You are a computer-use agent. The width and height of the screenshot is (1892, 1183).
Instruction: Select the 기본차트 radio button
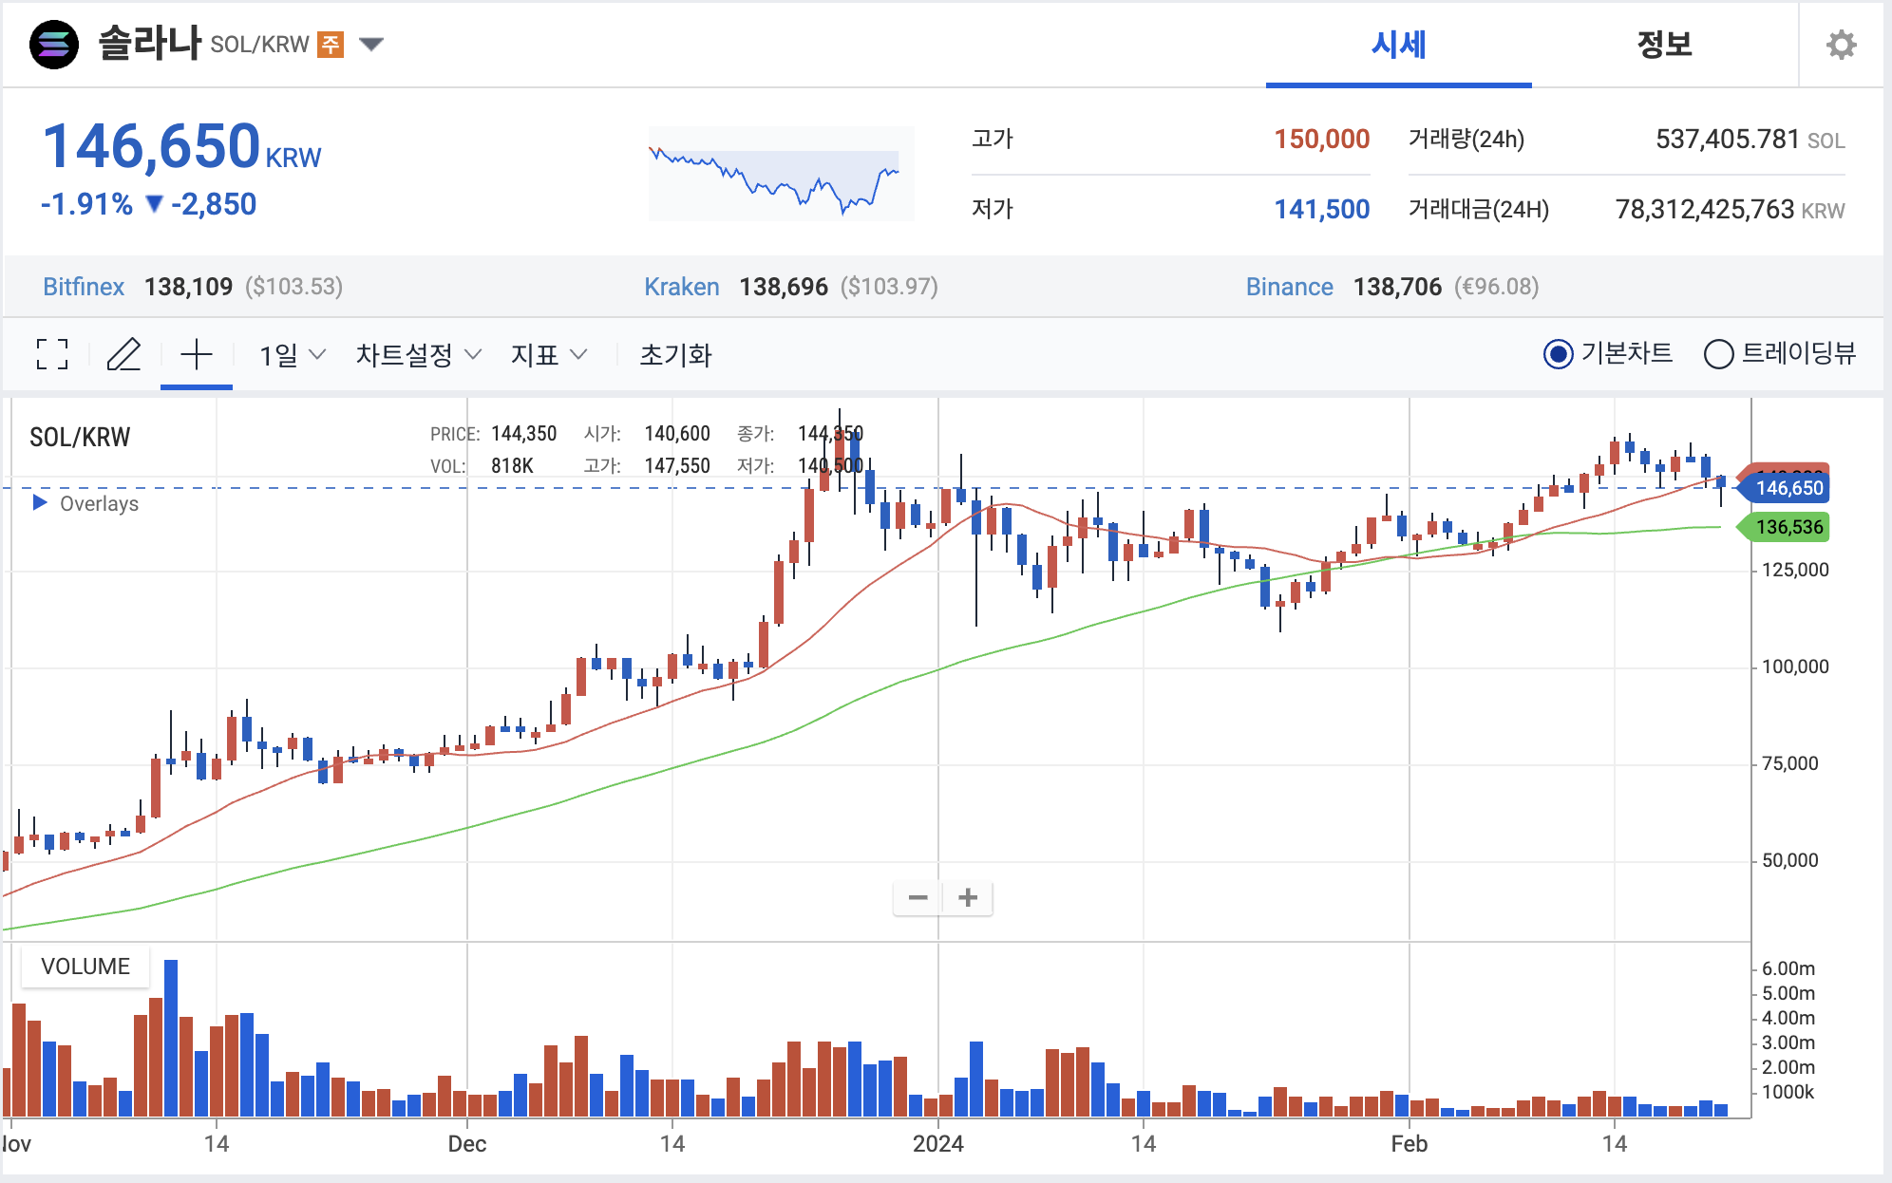point(1558,354)
